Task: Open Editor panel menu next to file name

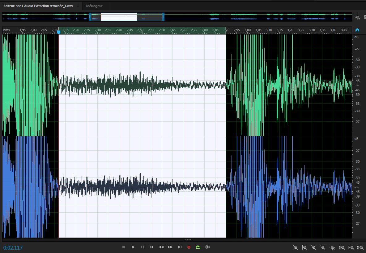Action: (x=78, y=6)
